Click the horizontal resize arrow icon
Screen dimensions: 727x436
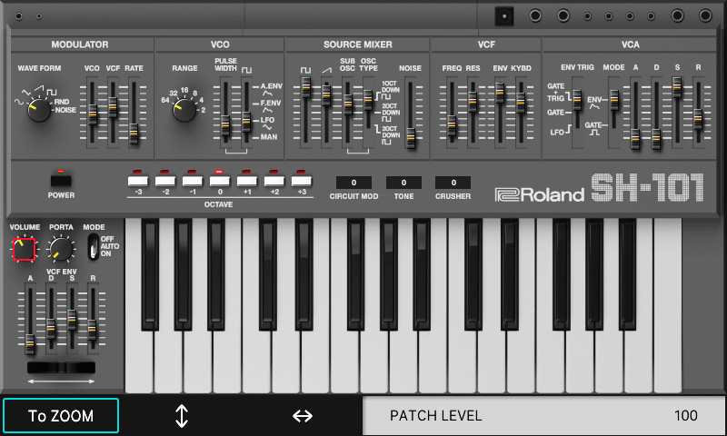(303, 416)
